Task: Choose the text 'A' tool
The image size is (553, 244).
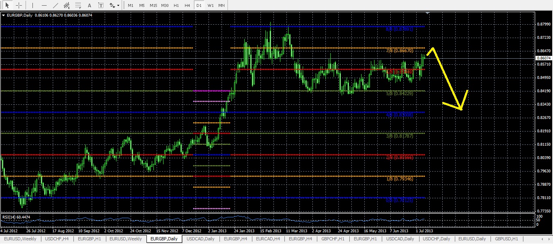Action: tap(90, 6)
